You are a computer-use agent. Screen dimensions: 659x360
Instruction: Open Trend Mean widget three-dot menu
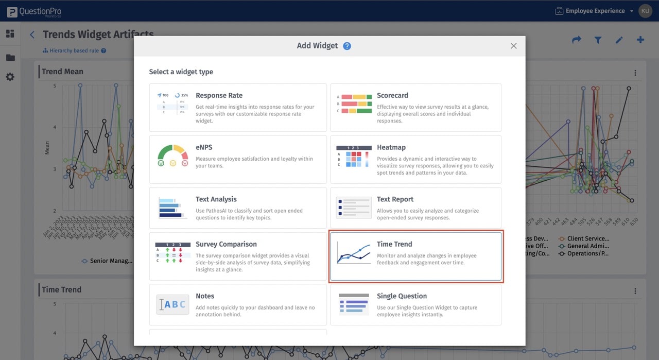pos(635,73)
